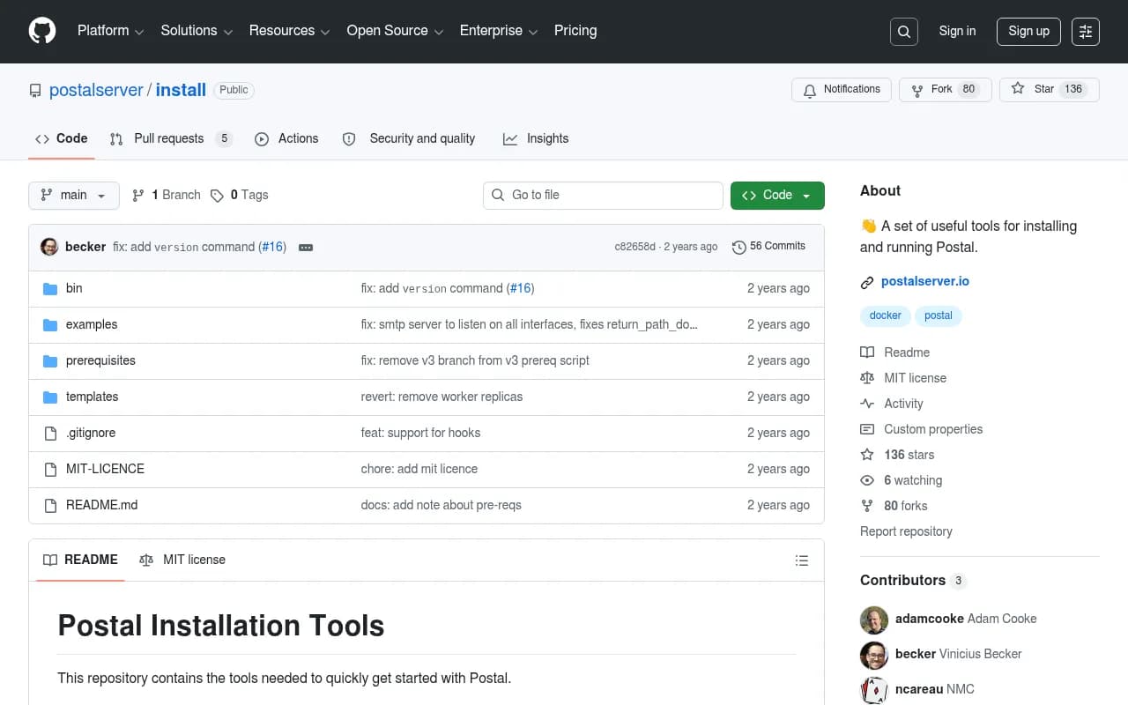Click the Sign in link
The height and width of the screenshot is (705, 1128).
click(x=957, y=31)
